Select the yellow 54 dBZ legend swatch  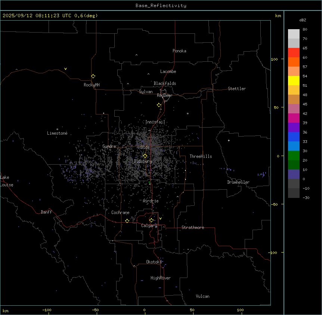pos(294,80)
